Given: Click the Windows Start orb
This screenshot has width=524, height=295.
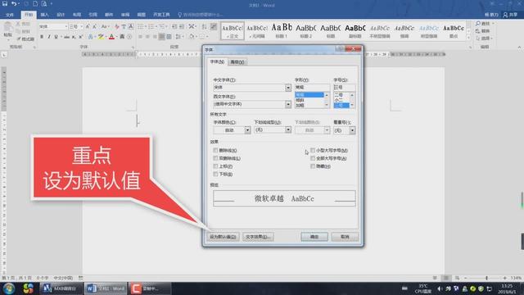Looking at the screenshot, I should pos(9,288).
